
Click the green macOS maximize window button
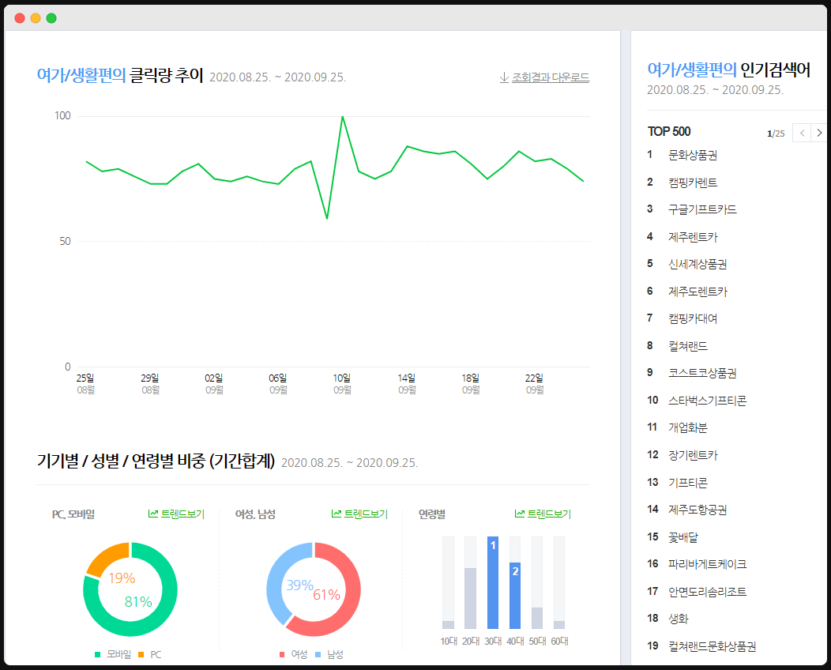click(51, 18)
